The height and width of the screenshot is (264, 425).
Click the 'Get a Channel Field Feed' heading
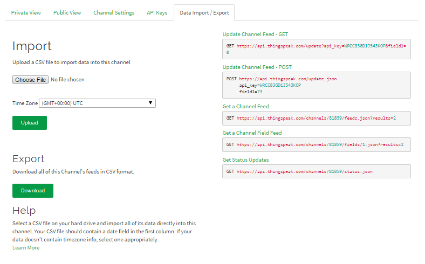(252, 133)
